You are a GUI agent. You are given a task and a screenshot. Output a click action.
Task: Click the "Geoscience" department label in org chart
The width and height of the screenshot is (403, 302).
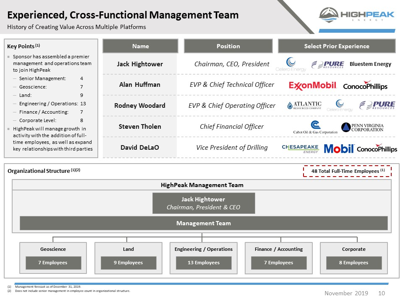coord(53,249)
